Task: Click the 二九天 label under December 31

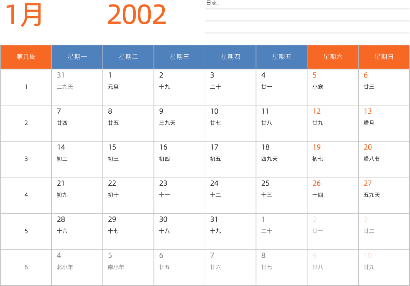Action: coord(65,87)
